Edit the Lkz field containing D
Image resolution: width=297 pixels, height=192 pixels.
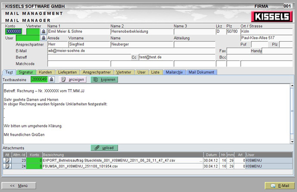click(x=221, y=31)
